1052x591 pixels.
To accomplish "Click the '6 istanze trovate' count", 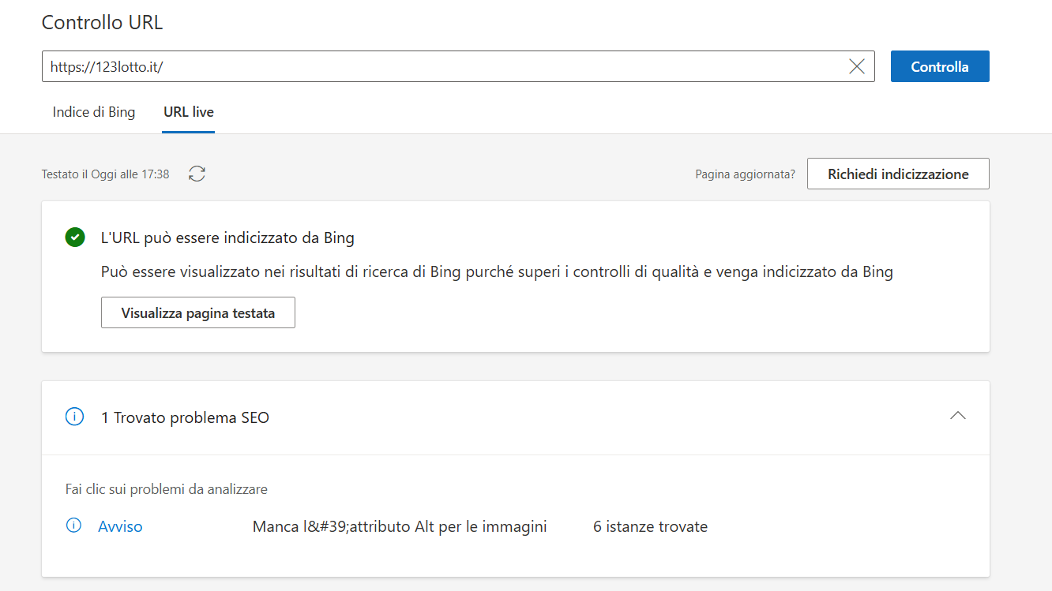I will coord(650,526).
